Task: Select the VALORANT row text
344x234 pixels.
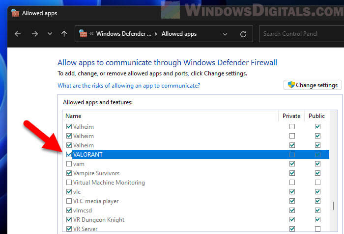Action: (88, 155)
